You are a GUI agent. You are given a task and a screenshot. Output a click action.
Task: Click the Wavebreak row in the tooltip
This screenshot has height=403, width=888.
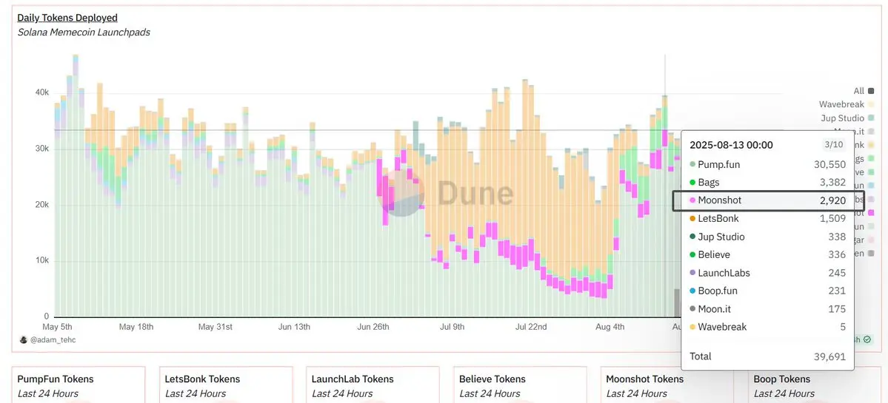767,327
